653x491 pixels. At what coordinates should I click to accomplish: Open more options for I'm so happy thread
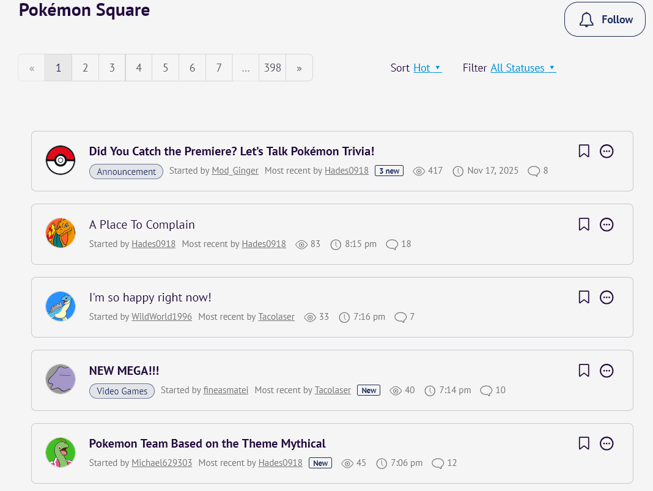point(607,298)
